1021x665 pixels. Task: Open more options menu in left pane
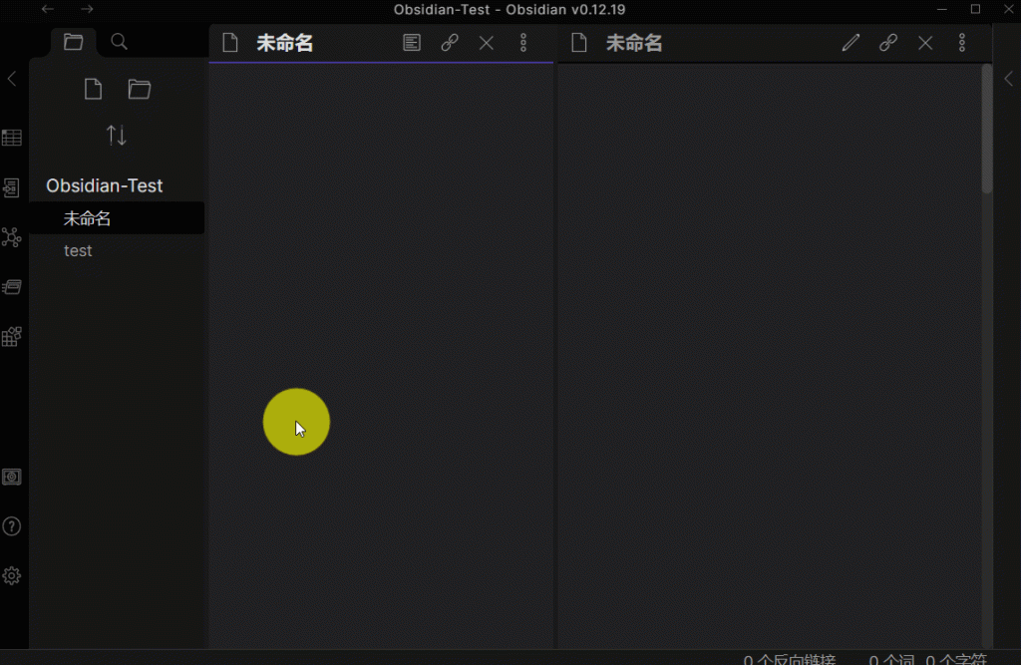523,43
